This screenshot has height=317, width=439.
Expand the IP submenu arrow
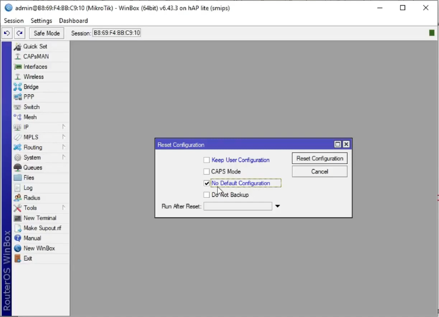(x=64, y=127)
